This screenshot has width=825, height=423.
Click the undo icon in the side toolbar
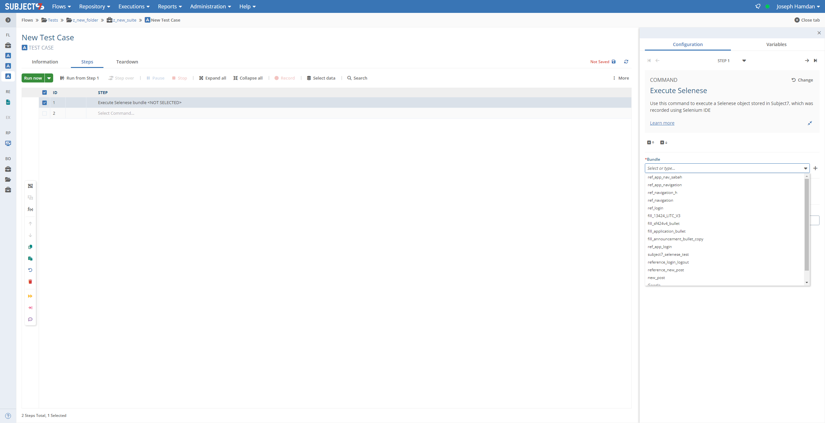click(30, 270)
